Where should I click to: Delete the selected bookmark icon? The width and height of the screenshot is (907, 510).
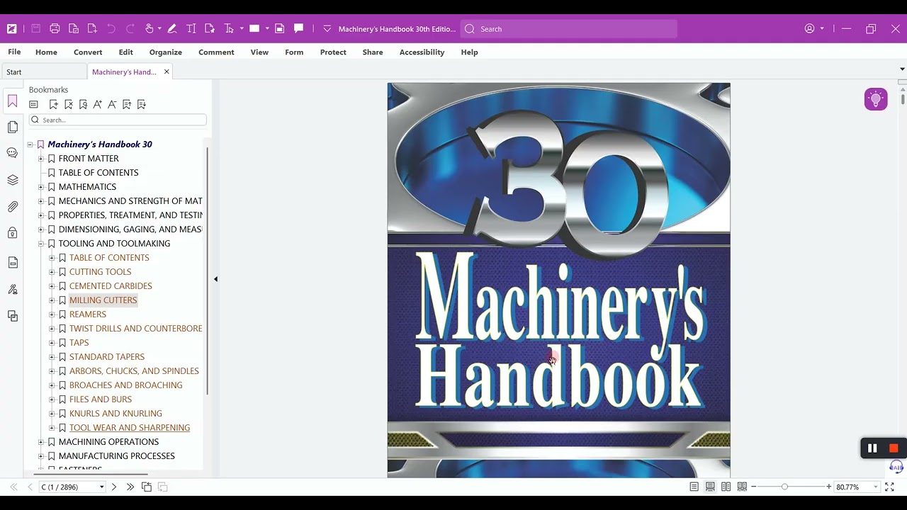[x=68, y=104]
